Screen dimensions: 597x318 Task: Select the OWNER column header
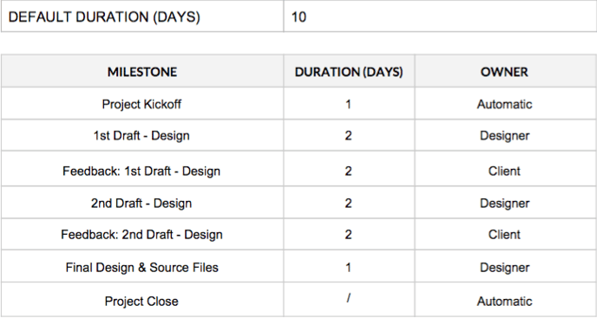tap(504, 72)
